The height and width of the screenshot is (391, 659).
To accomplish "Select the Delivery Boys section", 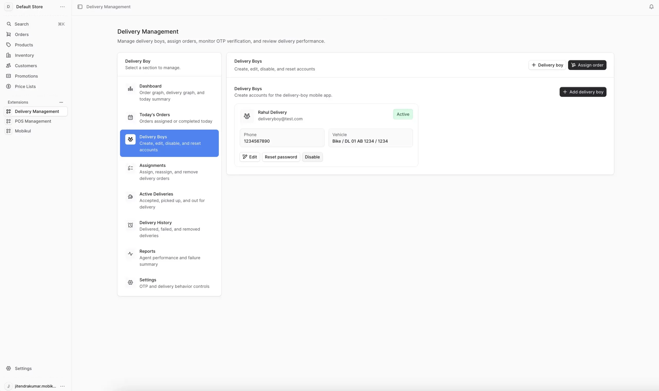I will click(169, 143).
